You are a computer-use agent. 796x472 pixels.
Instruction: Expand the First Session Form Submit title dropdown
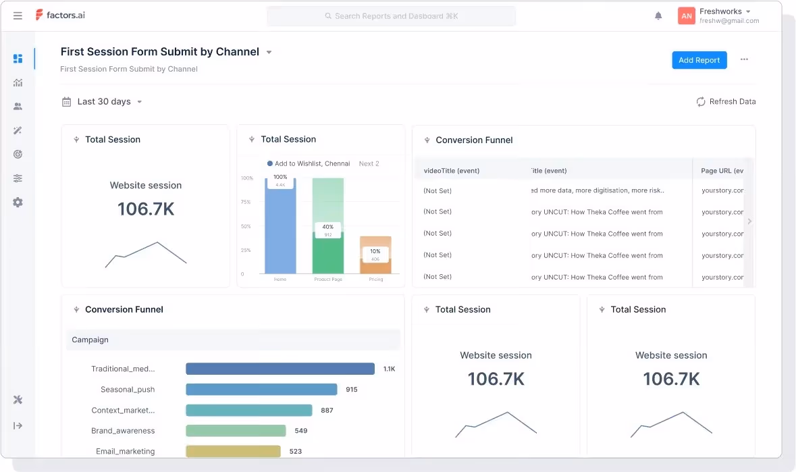point(268,51)
